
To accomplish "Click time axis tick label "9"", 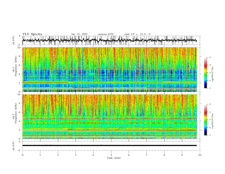I will [x=182, y=155].
